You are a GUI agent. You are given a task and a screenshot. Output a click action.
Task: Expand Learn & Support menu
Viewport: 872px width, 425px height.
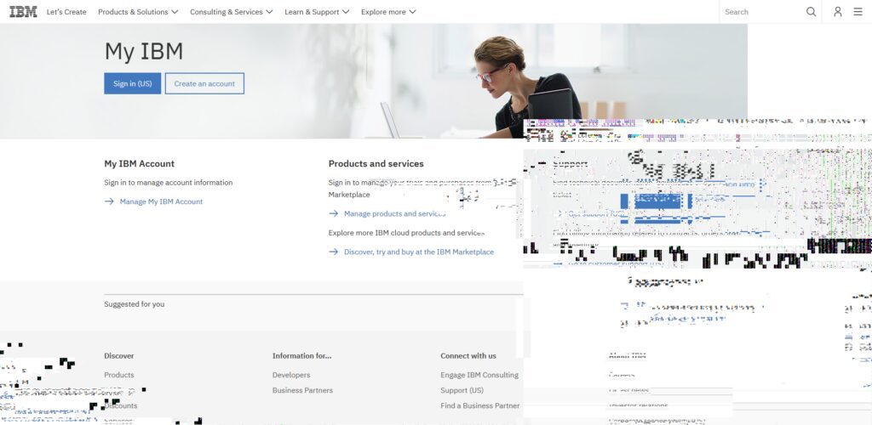tap(317, 12)
